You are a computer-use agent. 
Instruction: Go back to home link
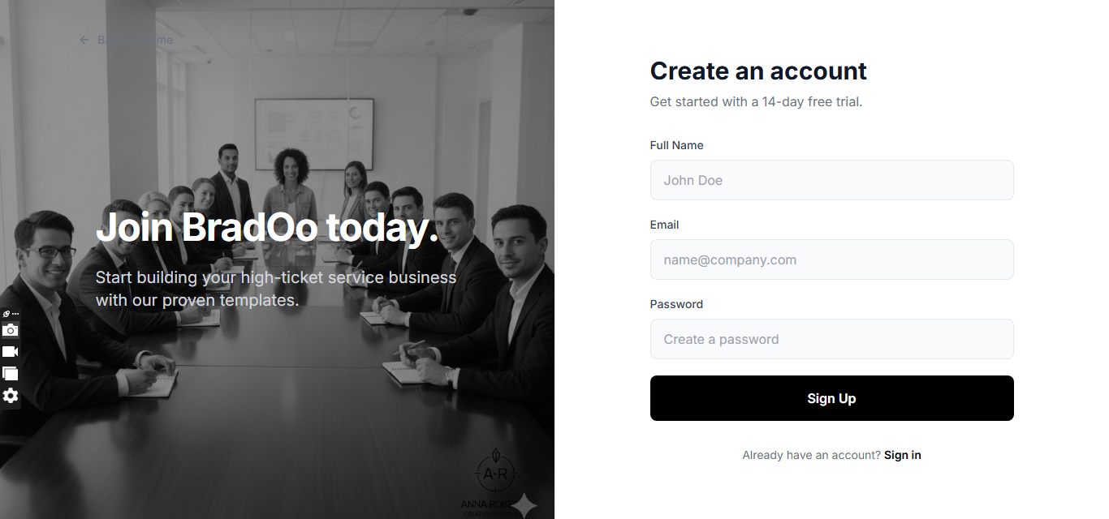coord(126,40)
